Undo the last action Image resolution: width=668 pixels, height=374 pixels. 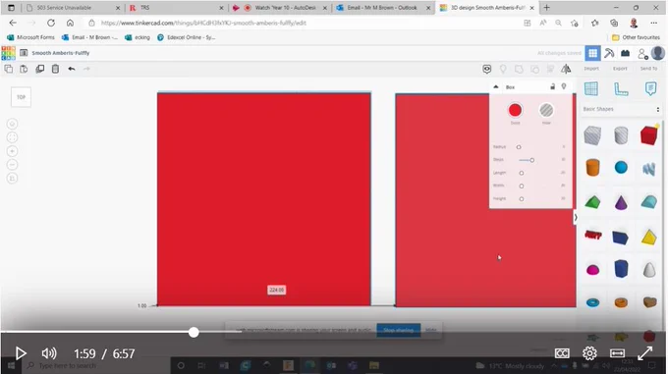(x=72, y=69)
